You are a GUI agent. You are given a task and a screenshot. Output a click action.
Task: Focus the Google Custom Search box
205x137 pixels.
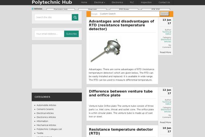point(125,14)
